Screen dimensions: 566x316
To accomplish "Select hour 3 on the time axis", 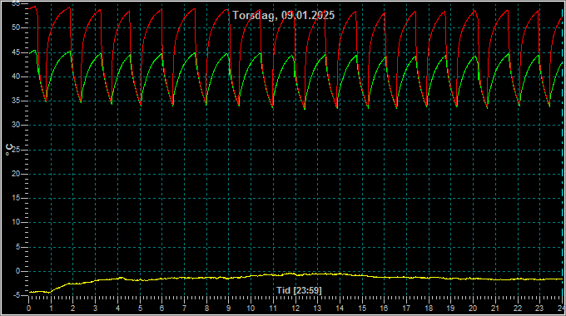I will click(95, 309).
